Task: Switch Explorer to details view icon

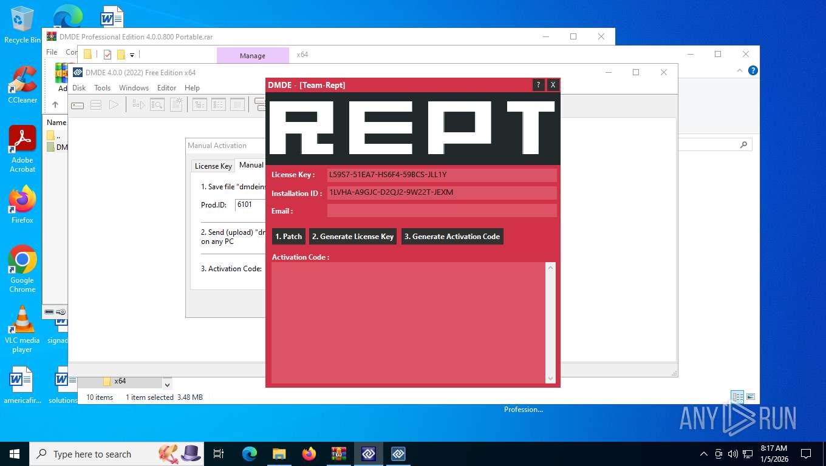Action: coord(737,397)
